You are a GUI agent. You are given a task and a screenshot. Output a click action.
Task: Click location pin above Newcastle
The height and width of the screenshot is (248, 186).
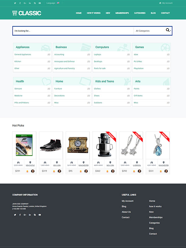[x=30, y=162]
